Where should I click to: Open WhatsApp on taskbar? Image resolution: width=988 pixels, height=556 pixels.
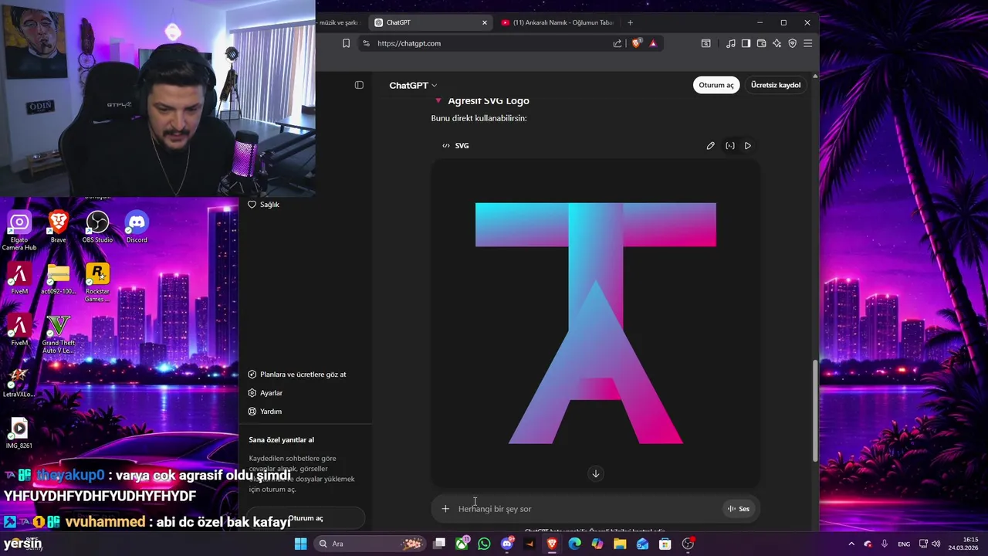[x=484, y=544]
